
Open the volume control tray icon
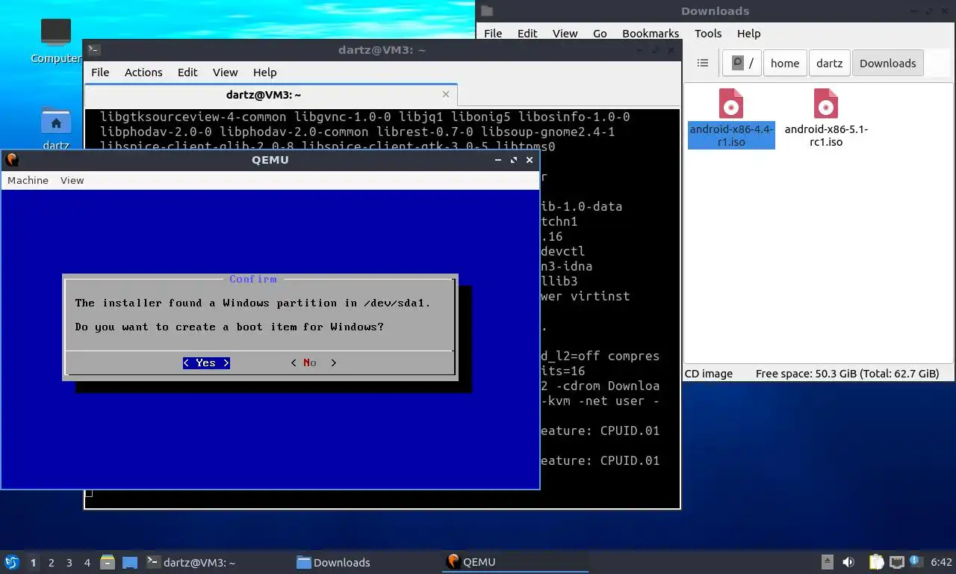tap(848, 562)
